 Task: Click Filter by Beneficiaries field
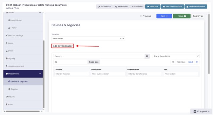[x=145, y=74]
